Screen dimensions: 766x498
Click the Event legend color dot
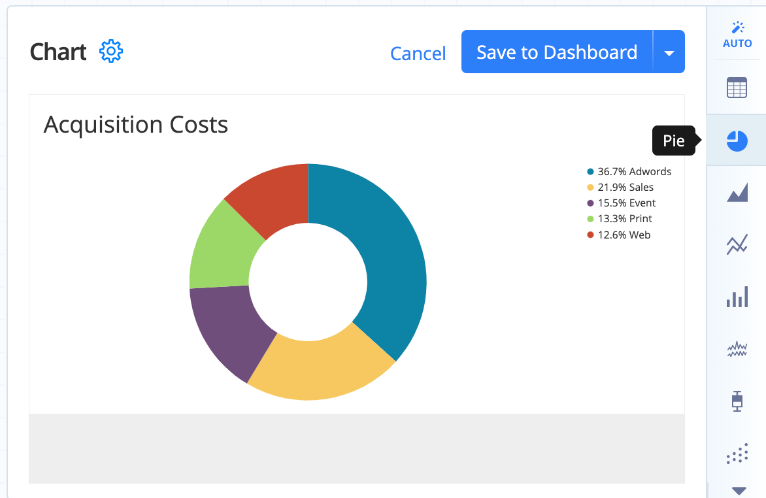590,203
